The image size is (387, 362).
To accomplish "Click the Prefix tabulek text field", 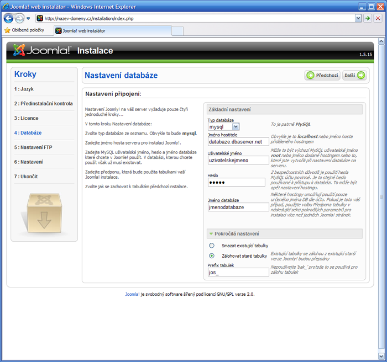I will point(237,273).
